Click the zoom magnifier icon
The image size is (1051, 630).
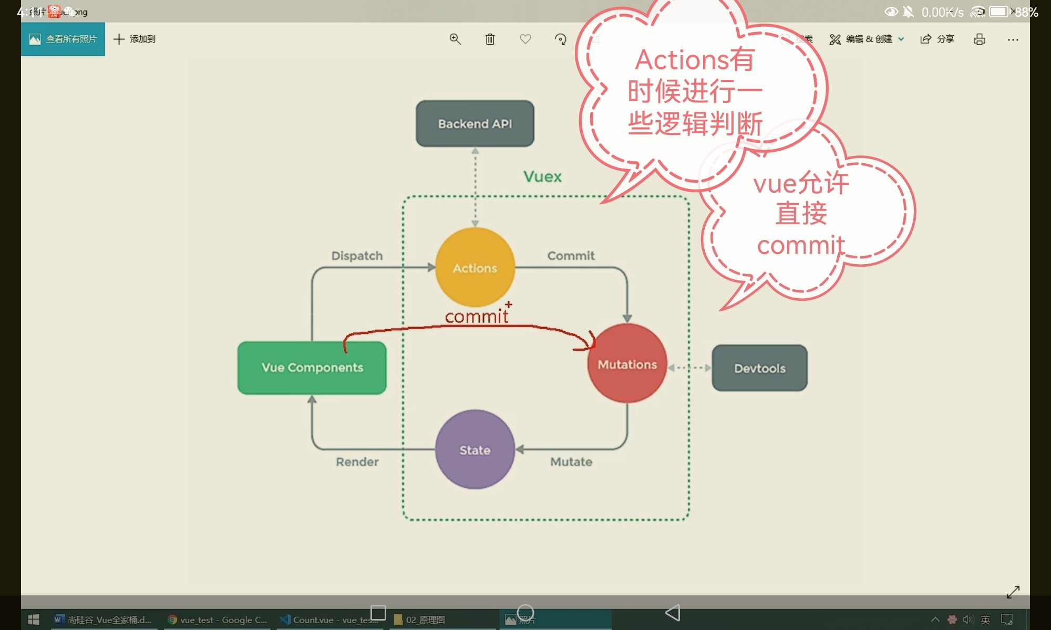click(455, 39)
